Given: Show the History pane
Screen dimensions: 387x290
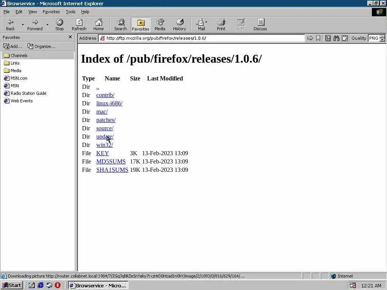Looking at the screenshot, I should coord(180,25).
